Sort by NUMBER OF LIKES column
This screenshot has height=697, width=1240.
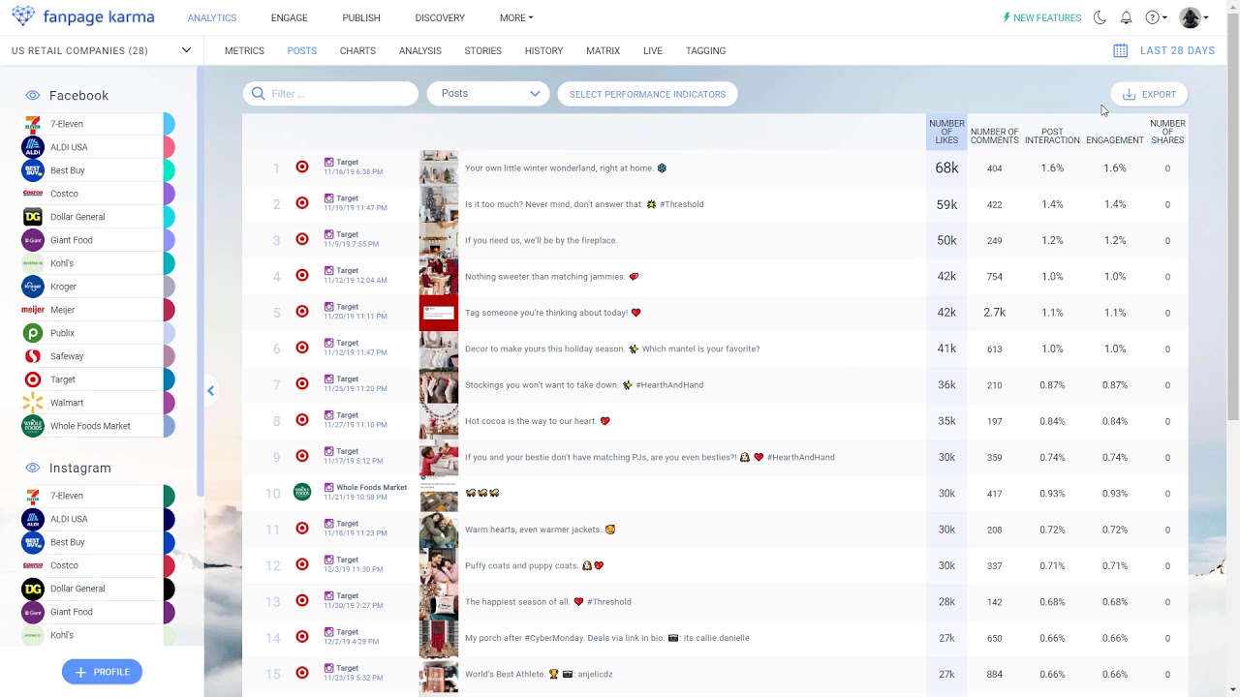pos(946,132)
